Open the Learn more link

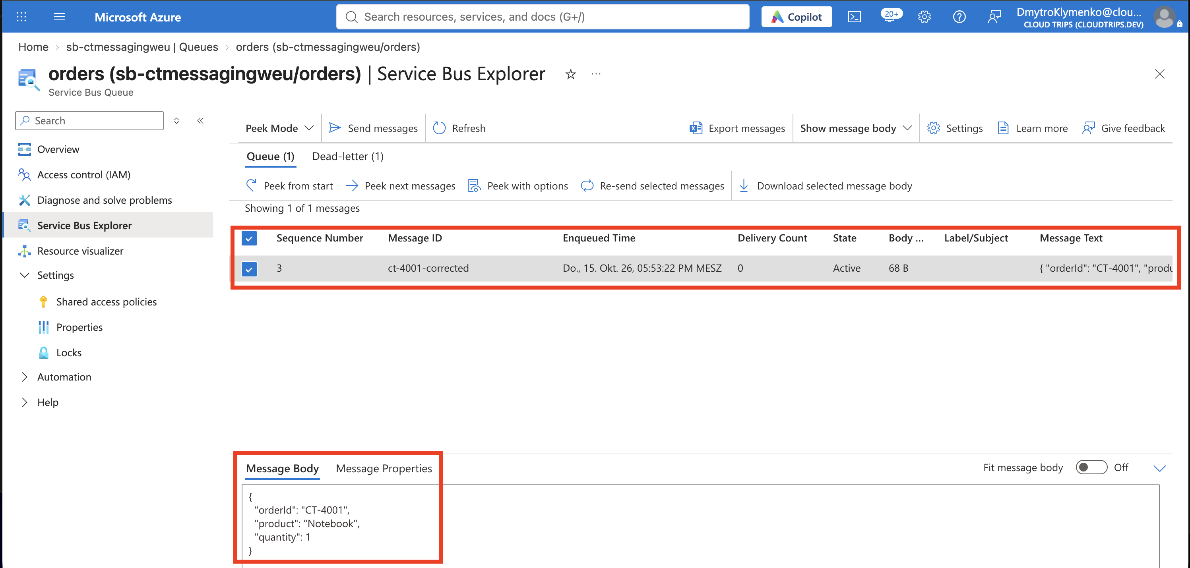pyautogui.click(x=1033, y=128)
